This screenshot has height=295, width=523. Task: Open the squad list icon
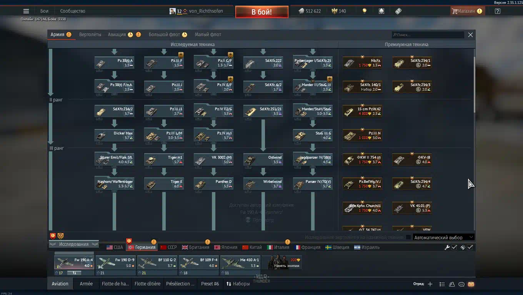[442, 284]
